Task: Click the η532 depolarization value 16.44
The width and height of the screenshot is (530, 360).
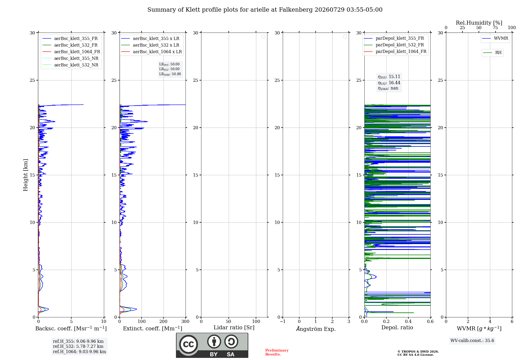Action: (394, 83)
